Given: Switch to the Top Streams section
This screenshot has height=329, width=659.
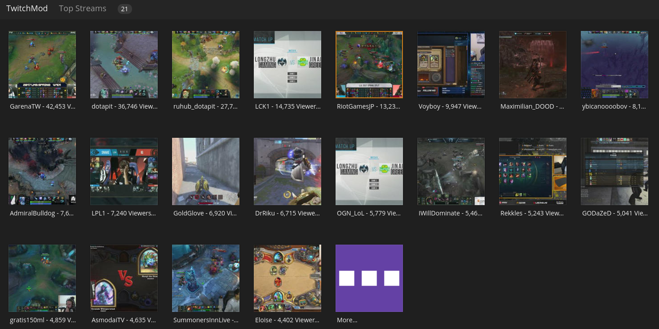Looking at the screenshot, I should click(83, 9).
